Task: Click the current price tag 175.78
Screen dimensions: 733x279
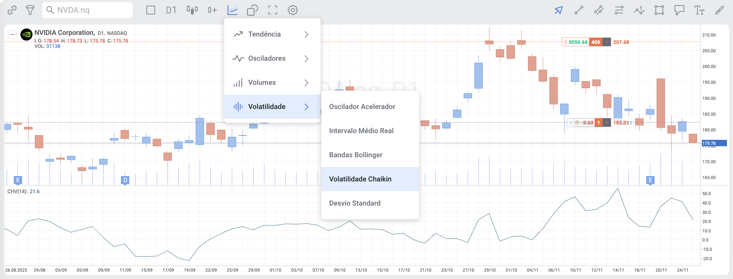Action: coord(714,143)
